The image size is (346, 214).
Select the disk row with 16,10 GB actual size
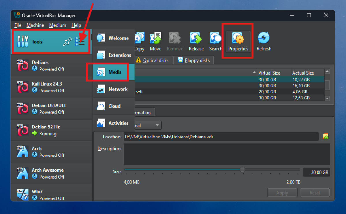(229, 86)
